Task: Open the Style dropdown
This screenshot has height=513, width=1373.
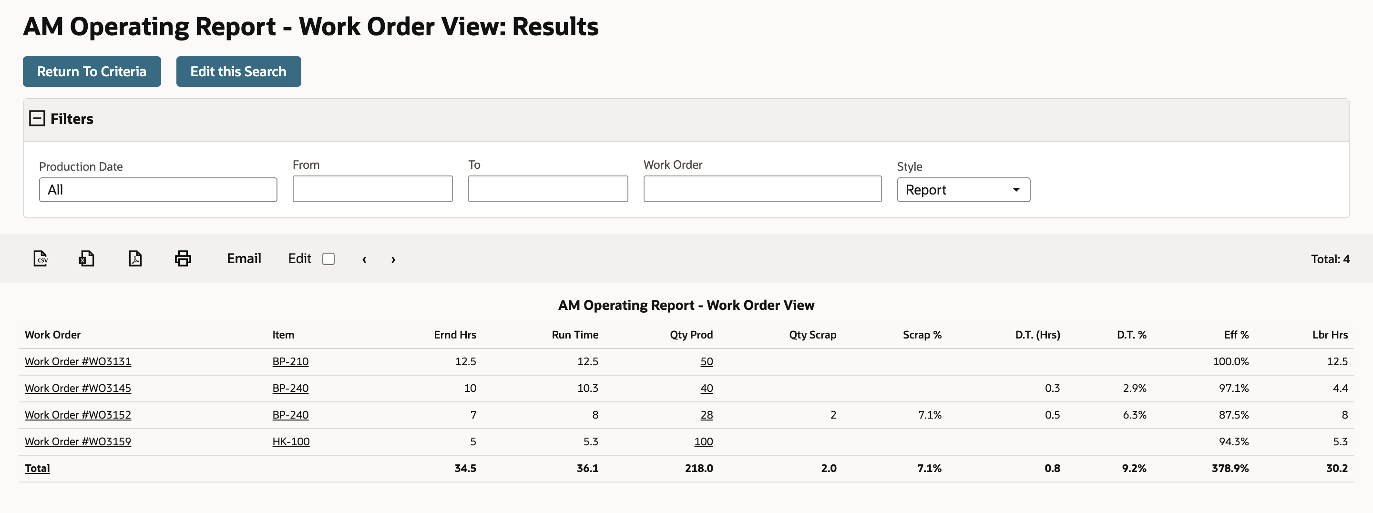Action: [963, 190]
